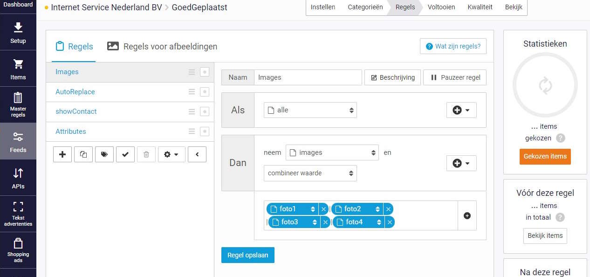
Task: Add a new rule with plus button
Action: click(62, 154)
